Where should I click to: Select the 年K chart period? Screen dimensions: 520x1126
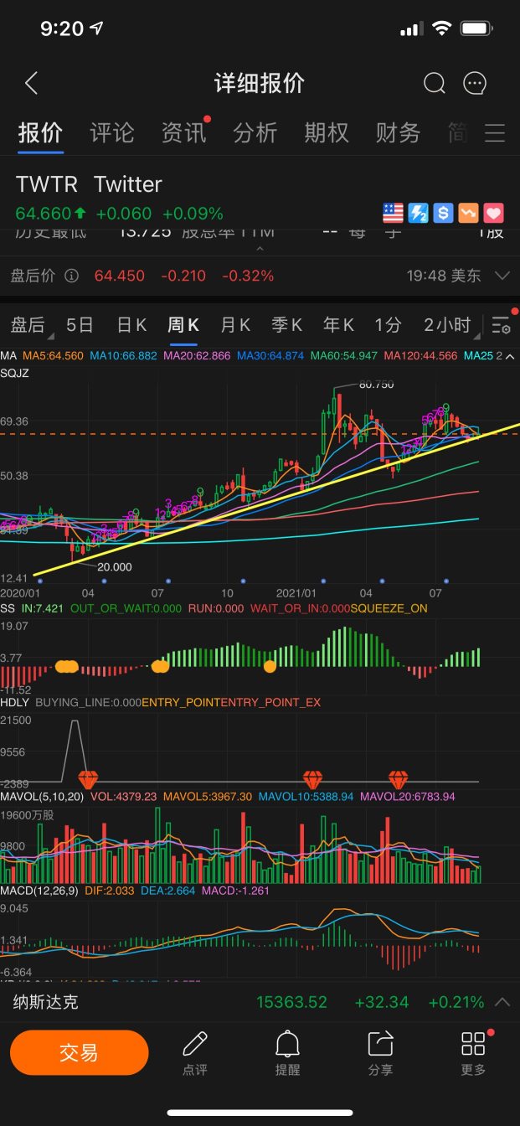click(338, 325)
